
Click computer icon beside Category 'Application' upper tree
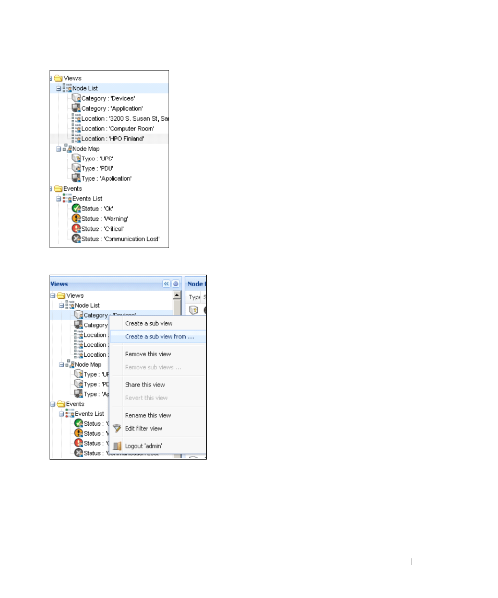click(76, 108)
